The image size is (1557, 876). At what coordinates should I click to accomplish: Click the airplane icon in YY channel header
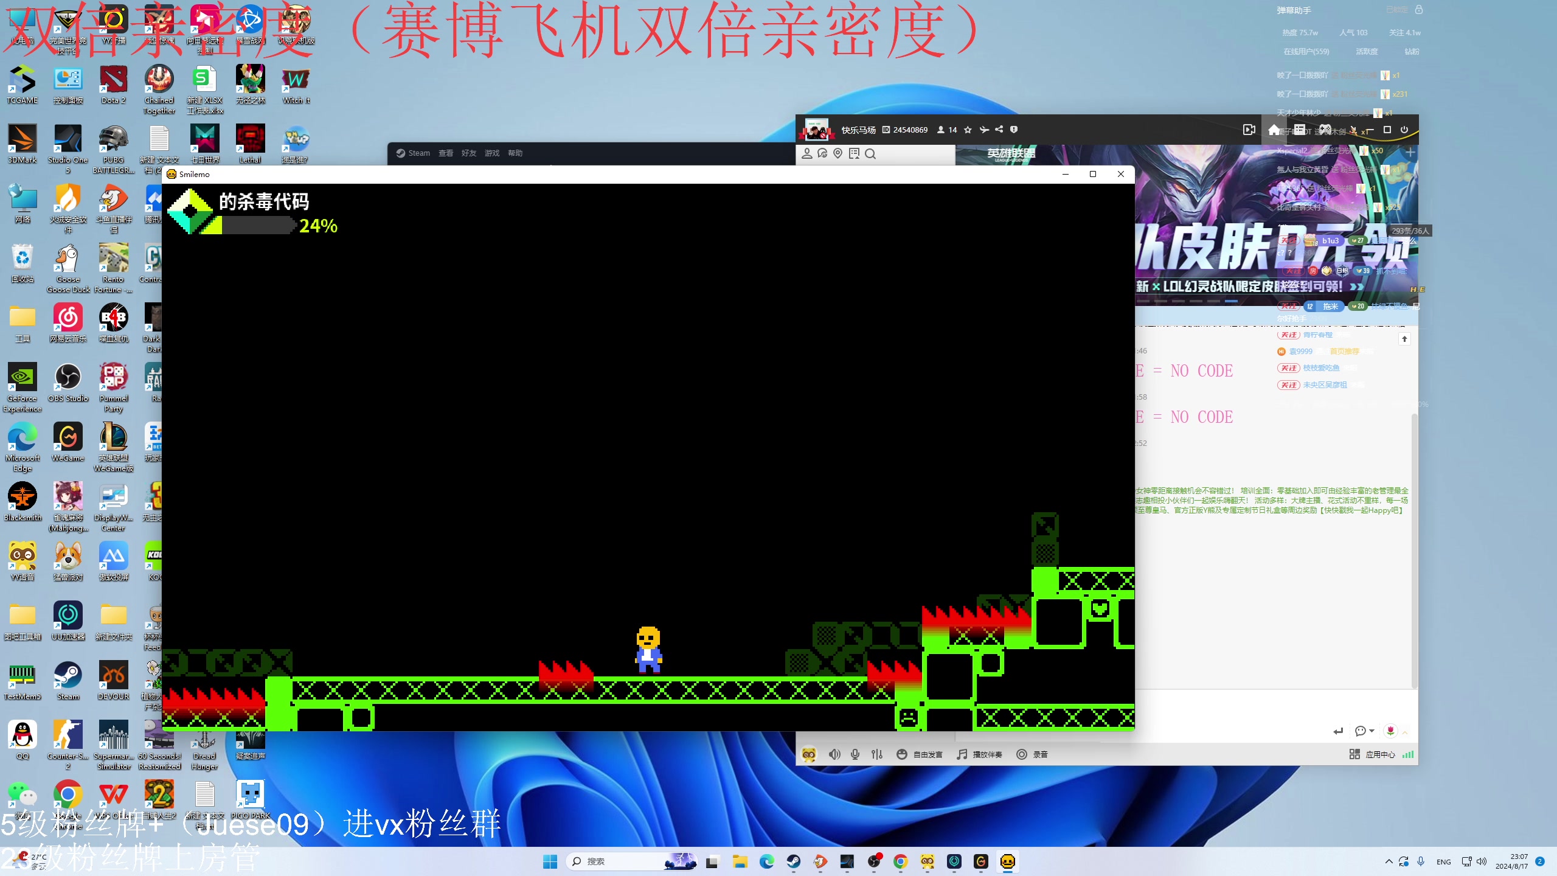984,130
